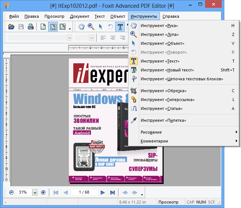Close the Инструменты menu header

click(x=144, y=16)
